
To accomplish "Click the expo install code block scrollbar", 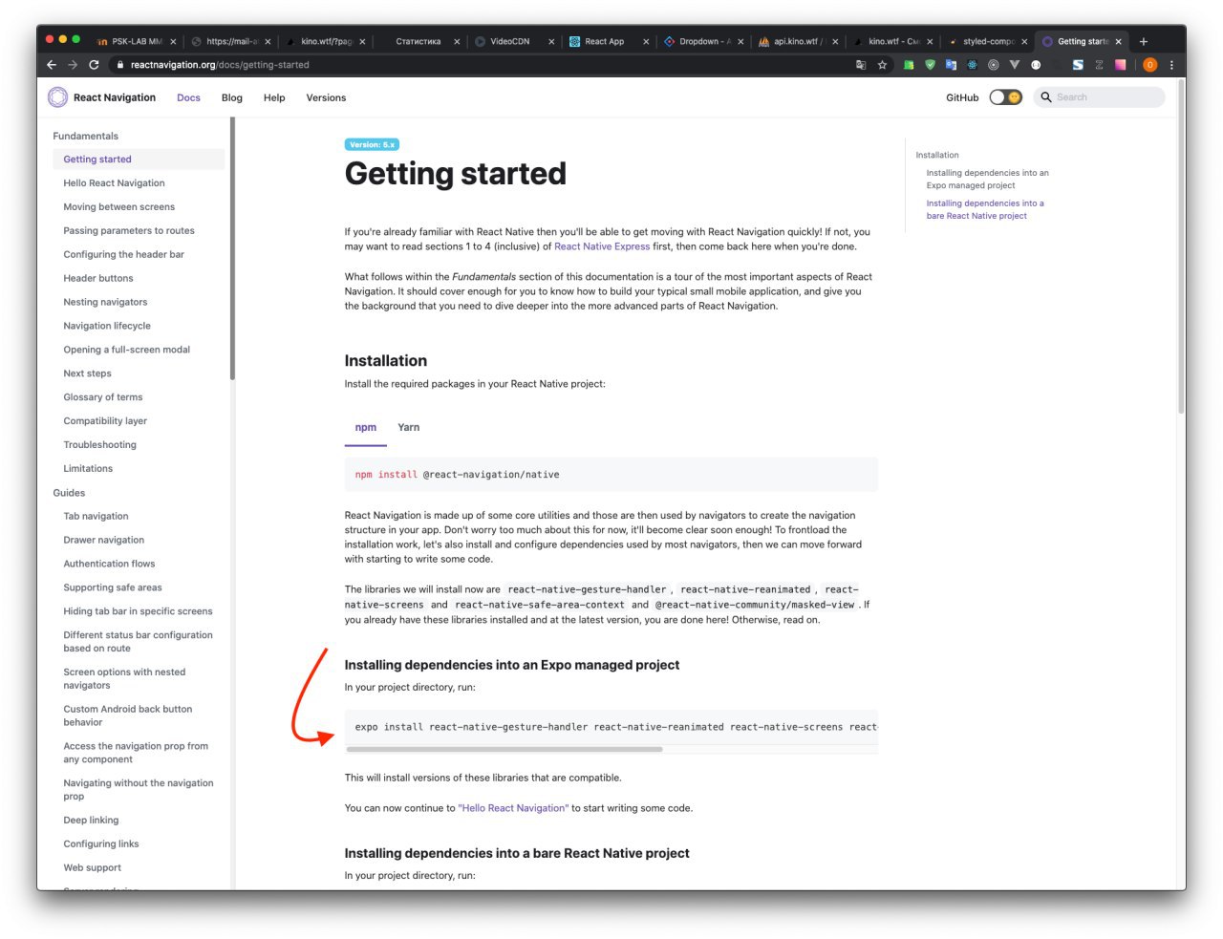I will coord(504,750).
